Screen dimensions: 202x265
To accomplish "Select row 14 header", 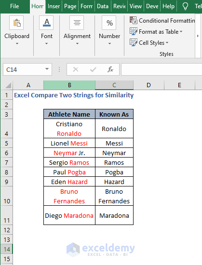I will point(6,249).
